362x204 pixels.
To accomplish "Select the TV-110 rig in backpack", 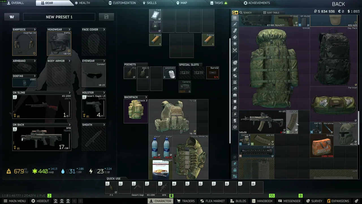I will click(x=173, y=117).
